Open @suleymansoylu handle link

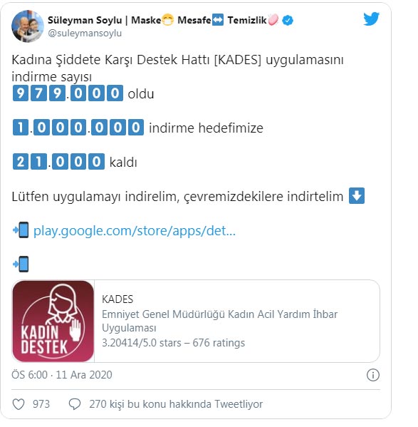(x=85, y=34)
